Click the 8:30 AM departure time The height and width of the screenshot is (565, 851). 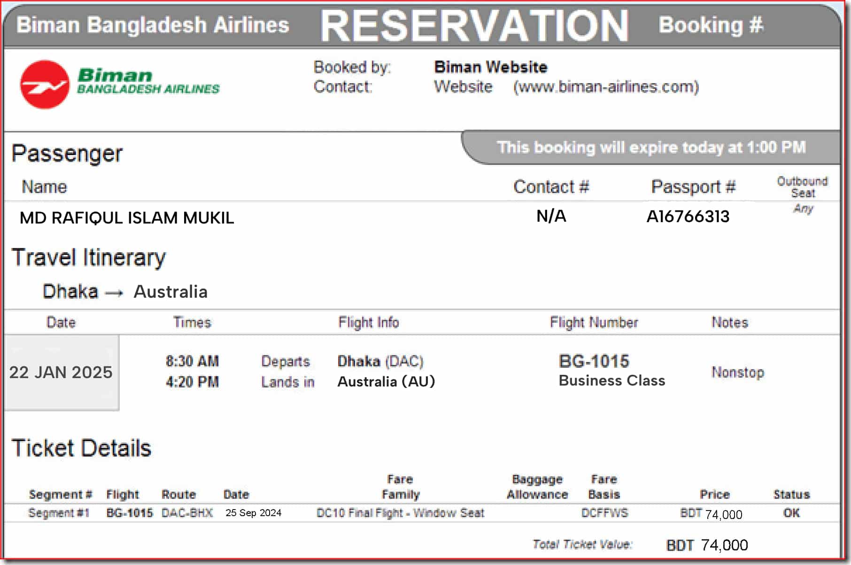192,361
